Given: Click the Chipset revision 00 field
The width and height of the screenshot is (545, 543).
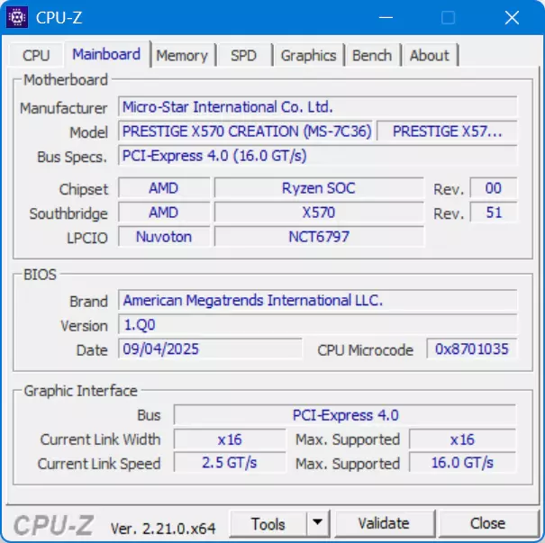Looking at the screenshot, I should 494,188.
